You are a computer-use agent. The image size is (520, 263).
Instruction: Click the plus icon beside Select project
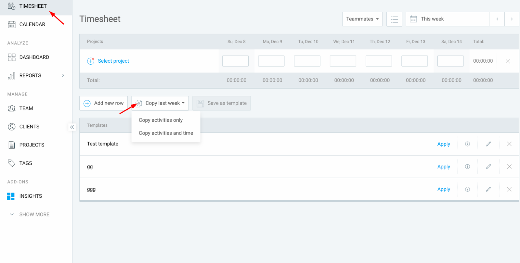91,61
